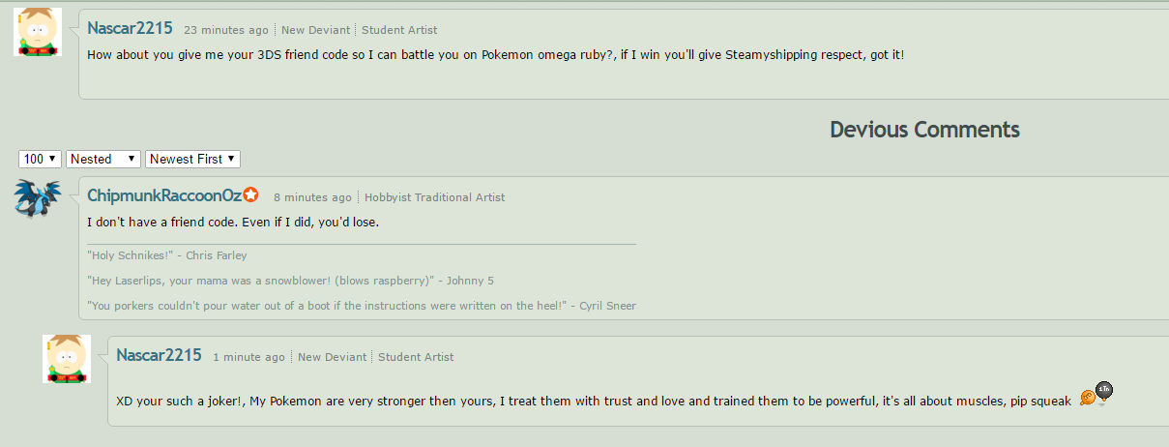1169x447 pixels.
Task: Click the orange star badge beside ChipmunkRaccoonOz
Action: pos(250,195)
